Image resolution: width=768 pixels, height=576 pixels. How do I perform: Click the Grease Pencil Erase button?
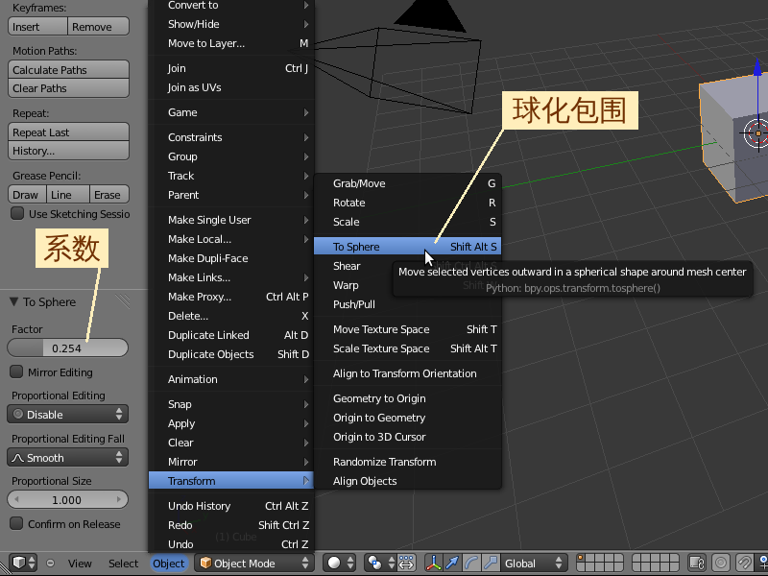pos(109,195)
